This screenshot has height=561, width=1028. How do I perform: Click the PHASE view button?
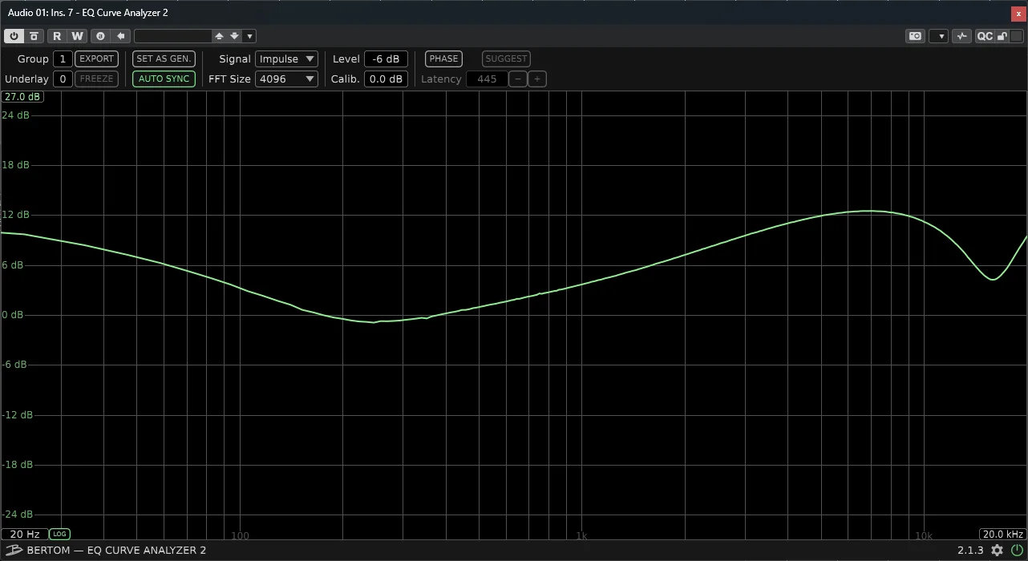443,59
